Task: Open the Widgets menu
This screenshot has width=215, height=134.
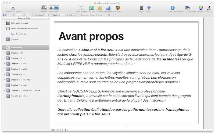Action: [118, 8]
